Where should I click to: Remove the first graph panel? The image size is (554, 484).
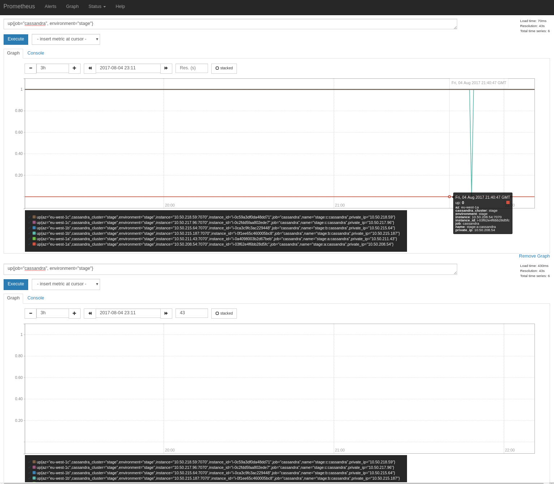(534, 256)
